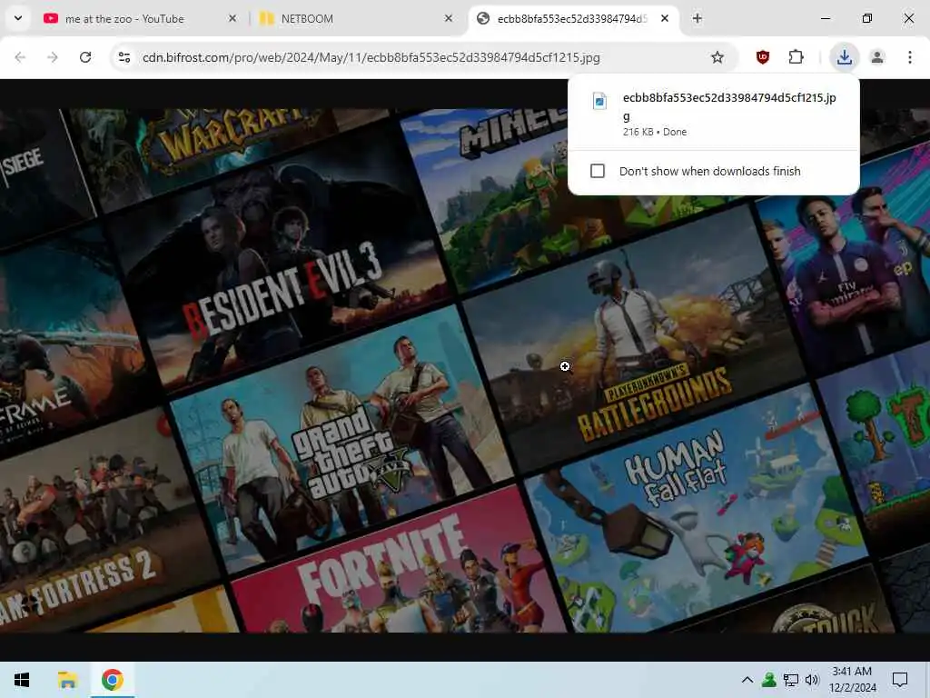Click the green user tray icon
The width and height of the screenshot is (930, 698).
769,680
